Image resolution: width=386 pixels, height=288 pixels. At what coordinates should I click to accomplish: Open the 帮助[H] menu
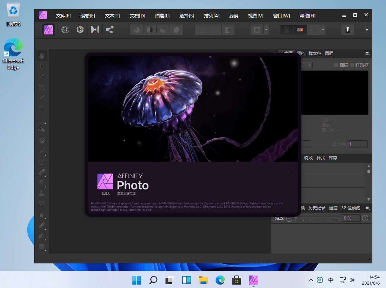click(307, 16)
